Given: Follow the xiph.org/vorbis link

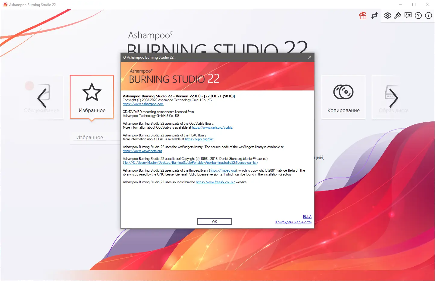Looking at the screenshot, I should 212,127.
